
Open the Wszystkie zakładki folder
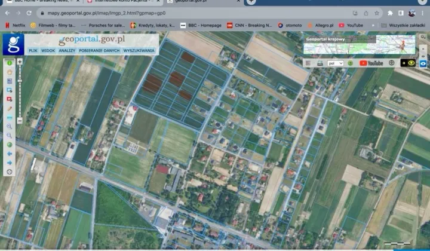tap(403, 25)
